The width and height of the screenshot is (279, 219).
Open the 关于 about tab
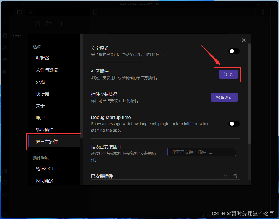[54, 106]
